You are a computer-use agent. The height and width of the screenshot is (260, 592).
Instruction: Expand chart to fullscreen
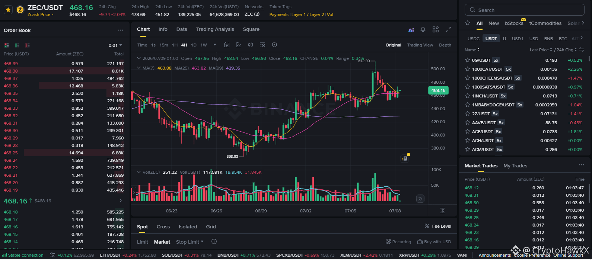(448, 29)
